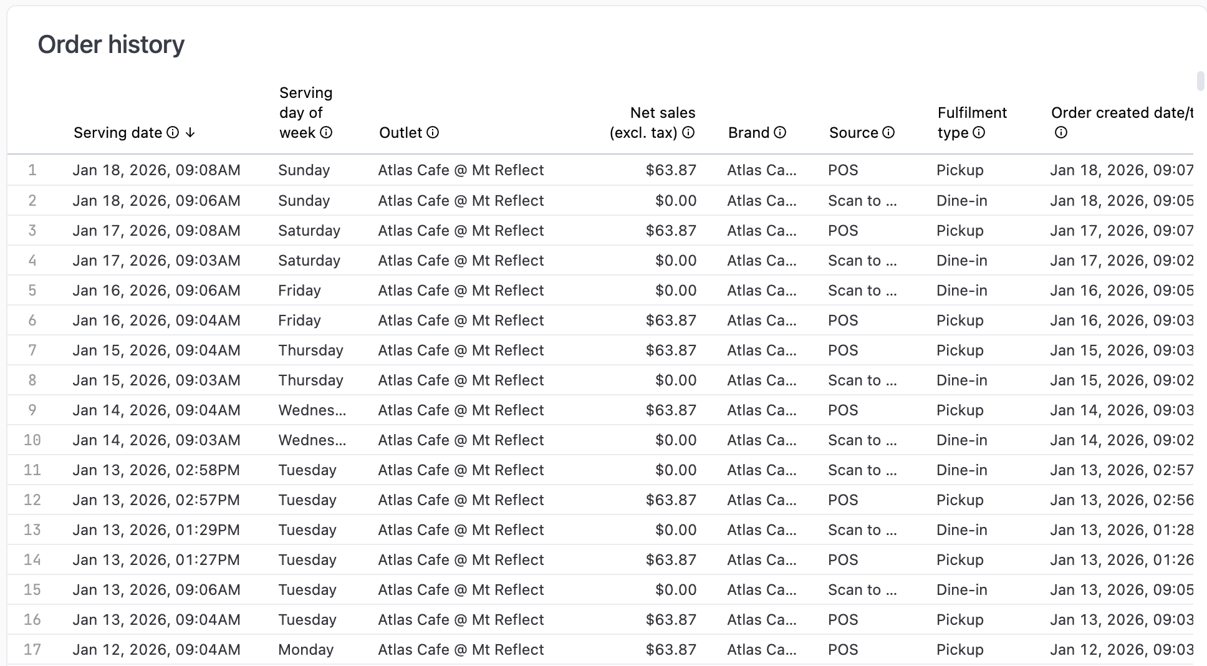
Task: Click the info icon beside Serving date
Action: pos(173,132)
